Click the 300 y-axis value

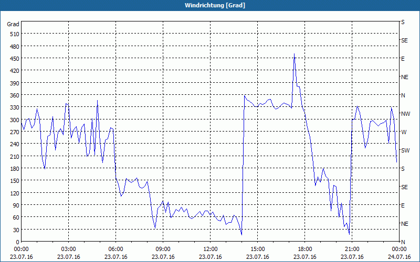(x=15, y=120)
